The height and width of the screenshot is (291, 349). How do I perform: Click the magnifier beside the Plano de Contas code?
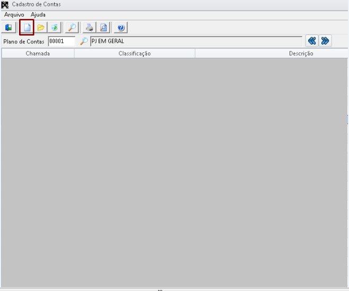pos(84,41)
